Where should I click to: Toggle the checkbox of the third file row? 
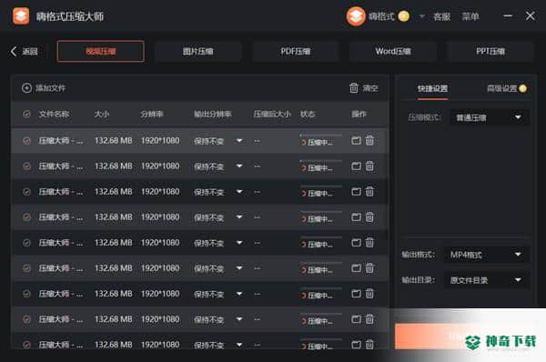pyautogui.click(x=26, y=191)
